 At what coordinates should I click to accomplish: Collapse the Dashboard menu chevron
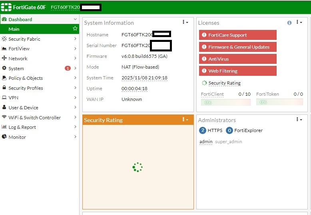click(75, 19)
